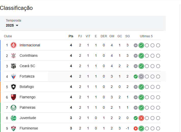Image resolution: width=181 pixels, height=132 pixels.
Task: Click Fluminense's first red loss icon
Action: pyautogui.click(x=136, y=128)
